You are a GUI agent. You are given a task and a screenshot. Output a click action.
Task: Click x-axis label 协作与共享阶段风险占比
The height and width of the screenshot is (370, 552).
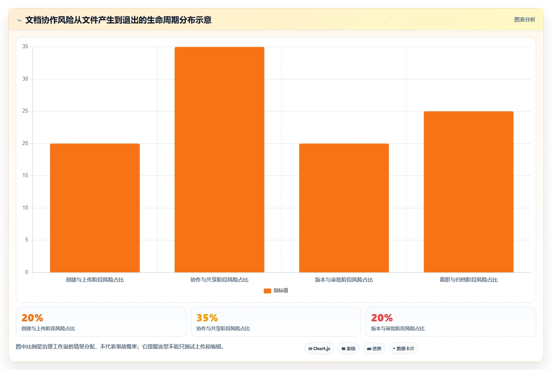pos(220,280)
